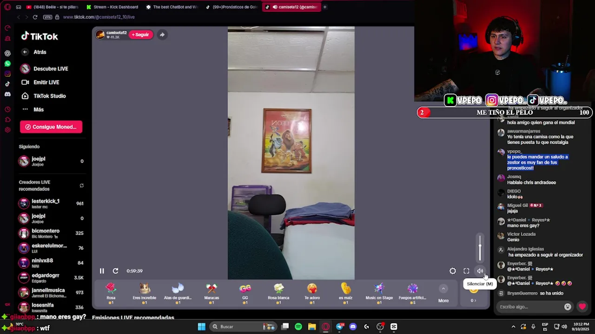Screen dimensions: 595x334
Task: Send the Te adoro gift
Action: coord(312,294)
